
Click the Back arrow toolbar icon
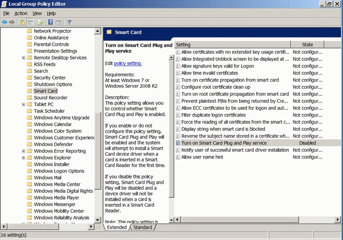(x=4, y=22)
